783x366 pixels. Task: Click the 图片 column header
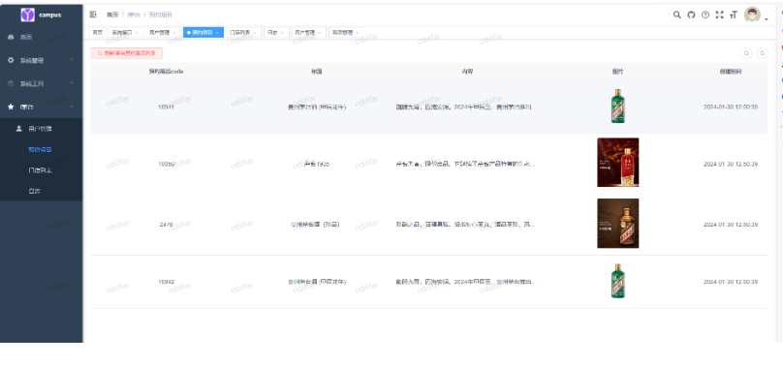[617, 72]
